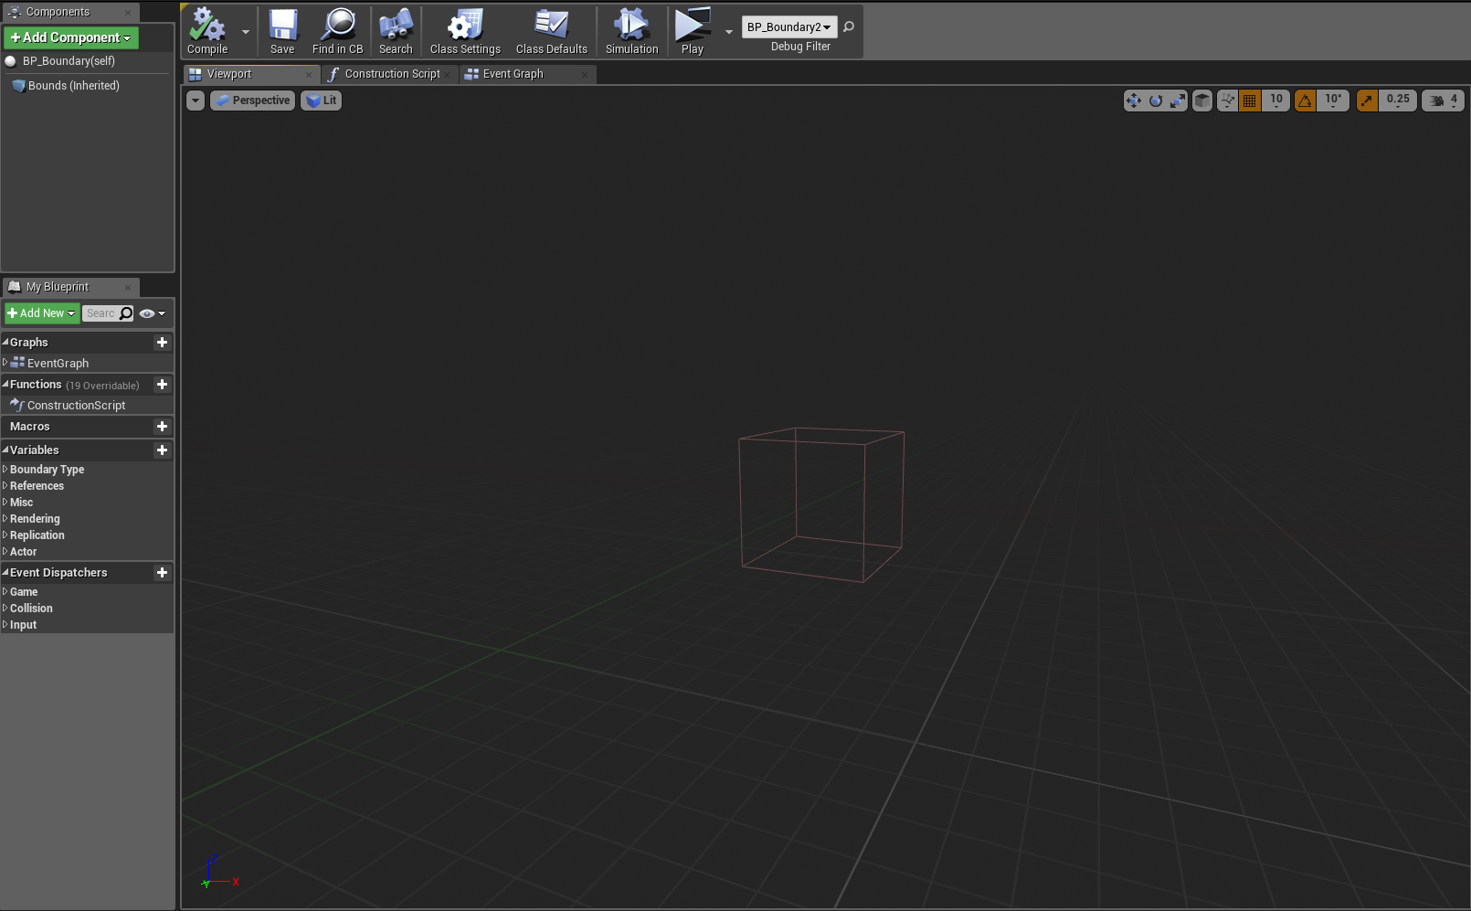Open Class Settings
1471x911 pixels.
[x=465, y=31]
